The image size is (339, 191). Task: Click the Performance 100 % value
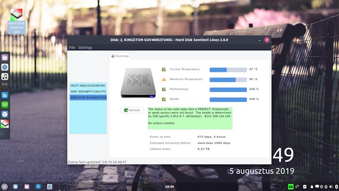coord(254,89)
